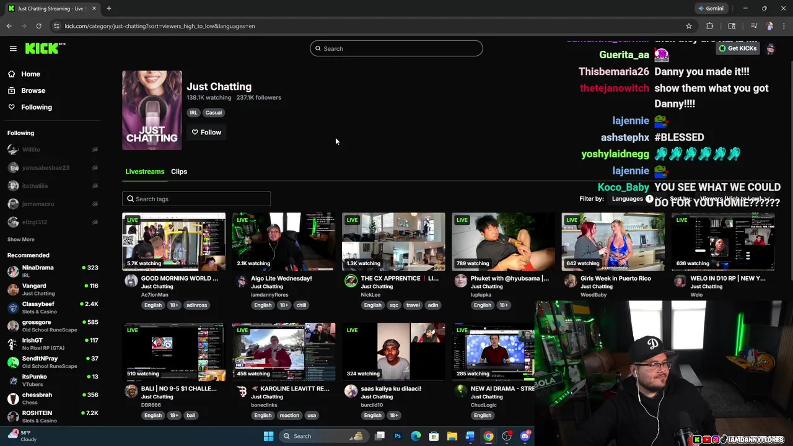Viewport: 793px width, 446px height.
Task: Switch to the Clips tab
Action: click(179, 172)
